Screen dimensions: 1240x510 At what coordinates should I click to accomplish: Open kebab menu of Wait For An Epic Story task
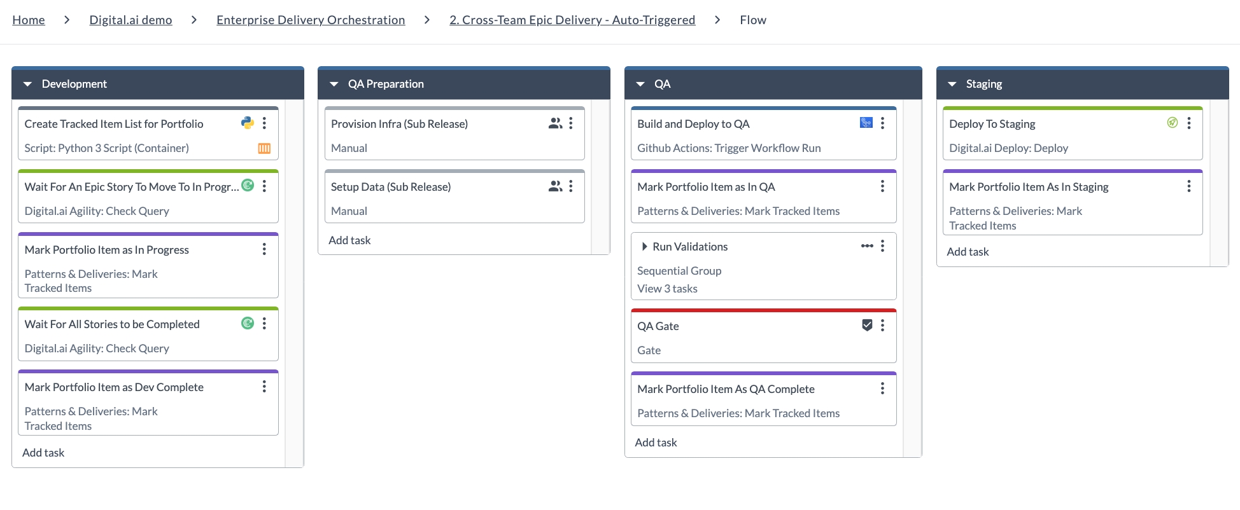(x=264, y=186)
